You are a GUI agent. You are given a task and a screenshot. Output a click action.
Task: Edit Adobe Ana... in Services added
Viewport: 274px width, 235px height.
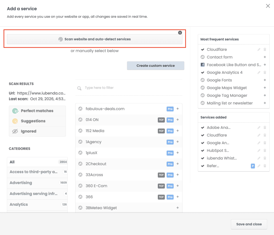[259, 127]
